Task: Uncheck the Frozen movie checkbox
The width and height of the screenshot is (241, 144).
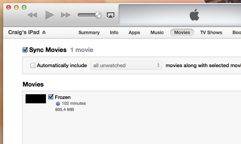Action: tap(51, 97)
